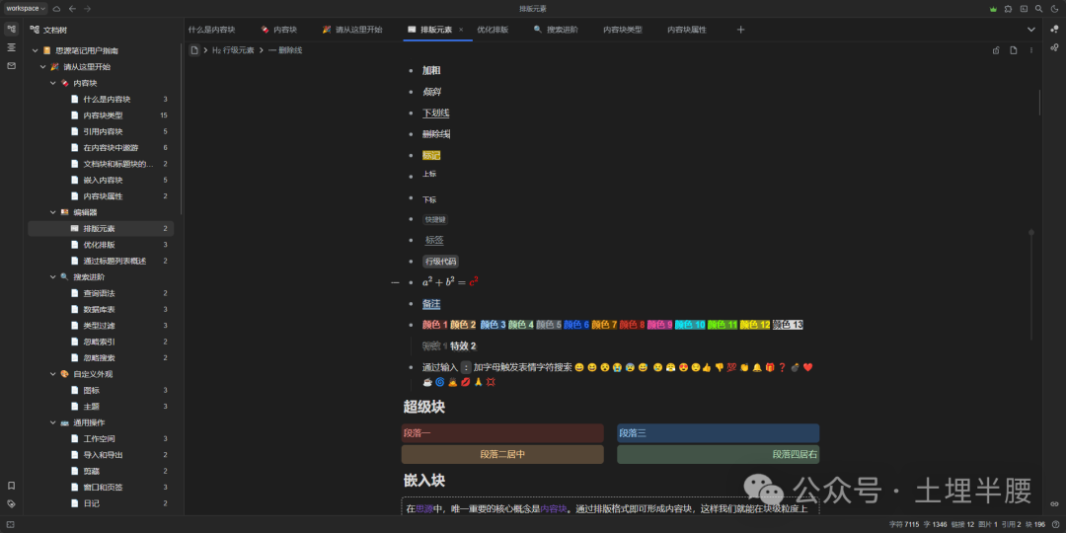This screenshot has height=533, width=1066.
Task: Open 导入和导出 document in tree
Action: (x=101, y=455)
